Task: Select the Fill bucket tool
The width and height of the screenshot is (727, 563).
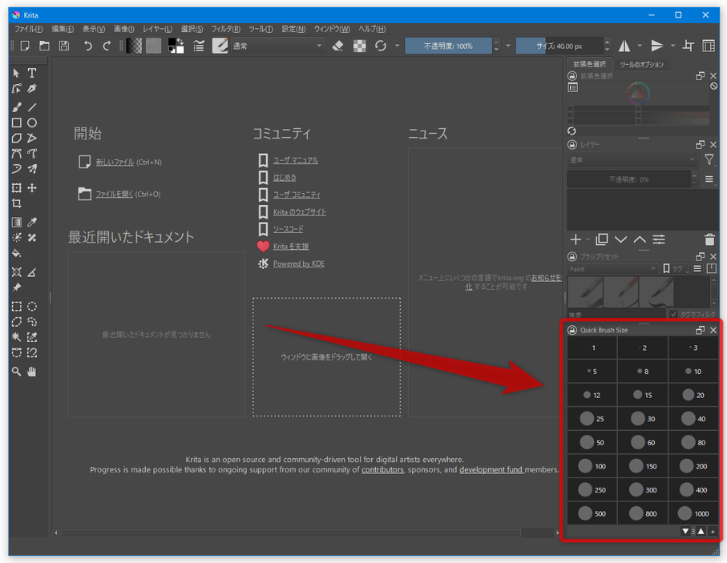Action: 17,253
